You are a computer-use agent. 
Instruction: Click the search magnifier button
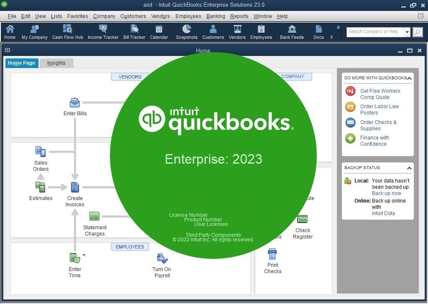click(x=418, y=32)
